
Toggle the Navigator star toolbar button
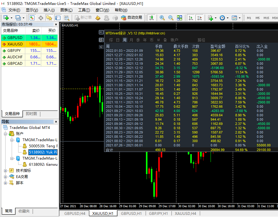49,18
